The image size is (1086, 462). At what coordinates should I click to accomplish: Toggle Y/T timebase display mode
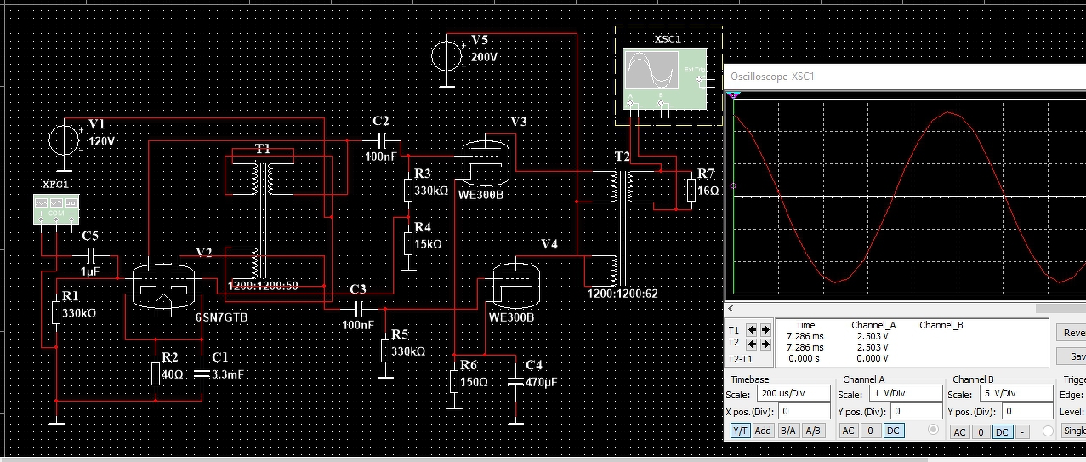click(x=741, y=431)
